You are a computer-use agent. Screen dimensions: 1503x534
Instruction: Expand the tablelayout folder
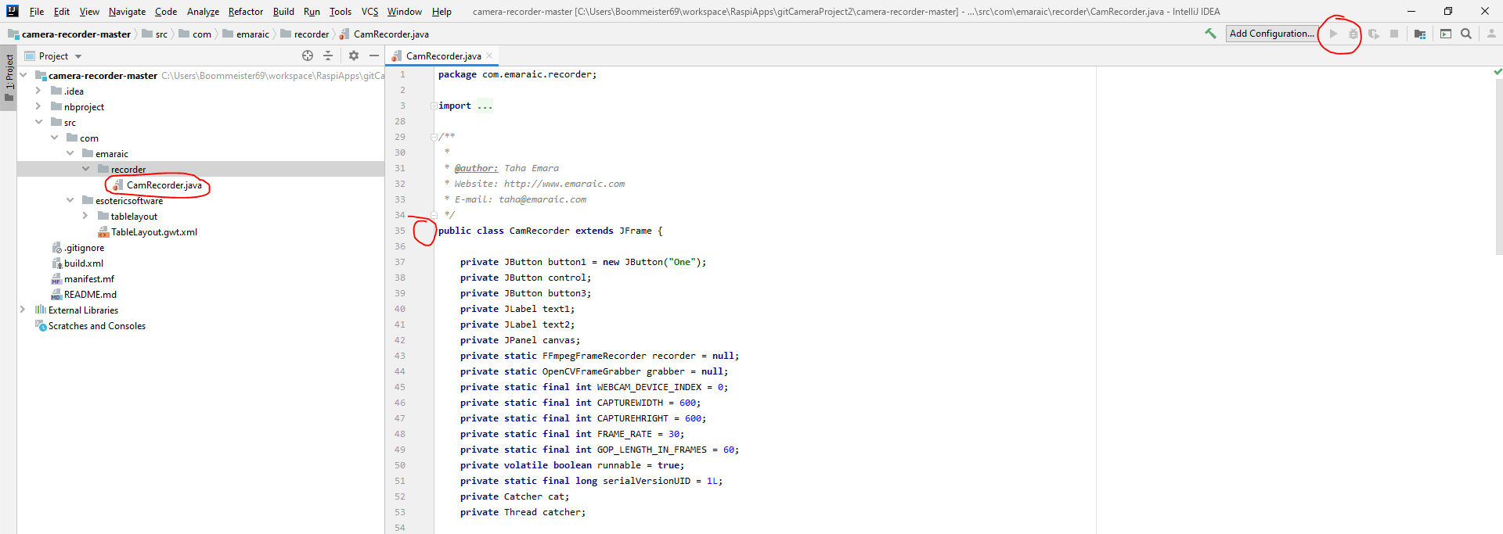click(85, 216)
